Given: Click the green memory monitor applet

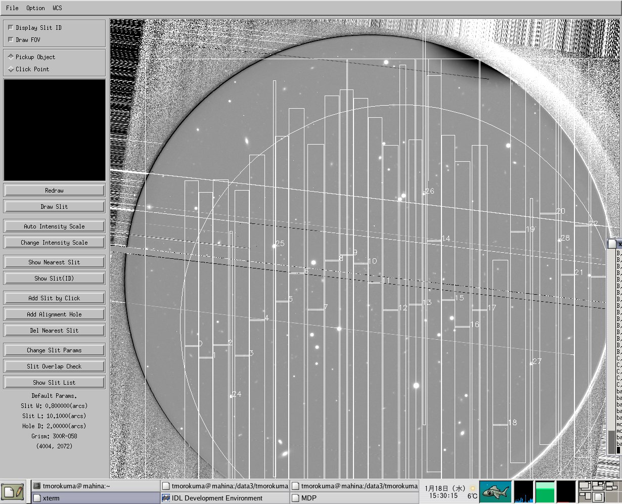Looking at the screenshot, I should [545, 491].
